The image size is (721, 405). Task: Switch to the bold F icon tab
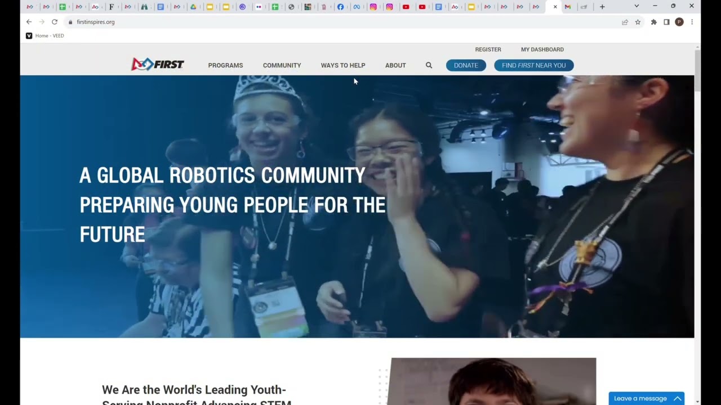112,7
